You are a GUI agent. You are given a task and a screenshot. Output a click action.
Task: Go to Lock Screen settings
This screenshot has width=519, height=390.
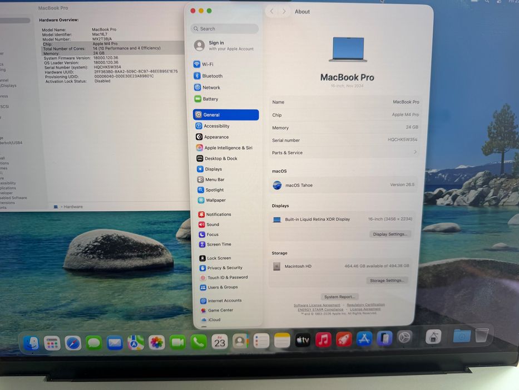(x=229, y=258)
